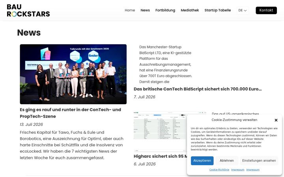Open the Fortbildung menu item

click(x=165, y=10)
